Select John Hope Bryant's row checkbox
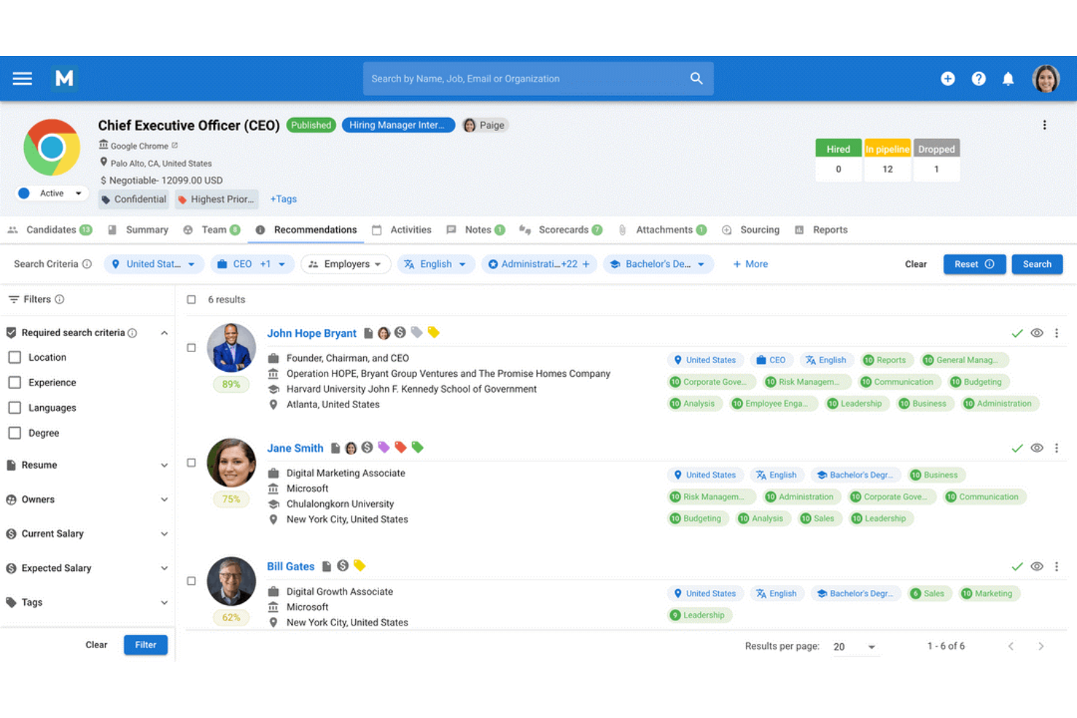Viewport: 1077px width, 718px height. 191,348
